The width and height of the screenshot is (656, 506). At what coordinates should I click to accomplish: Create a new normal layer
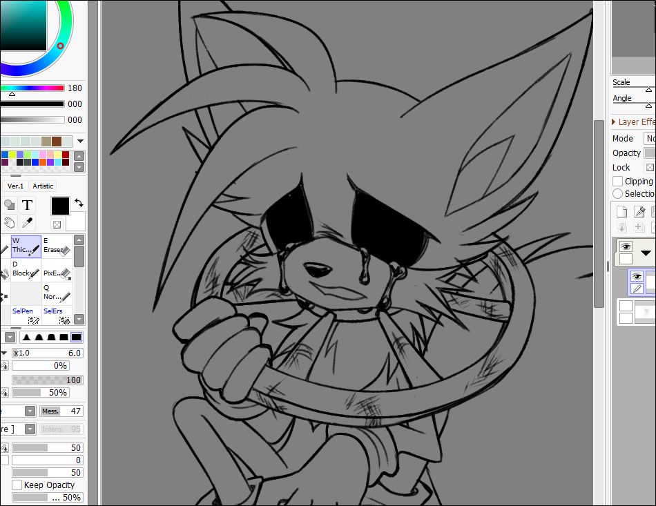621,212
